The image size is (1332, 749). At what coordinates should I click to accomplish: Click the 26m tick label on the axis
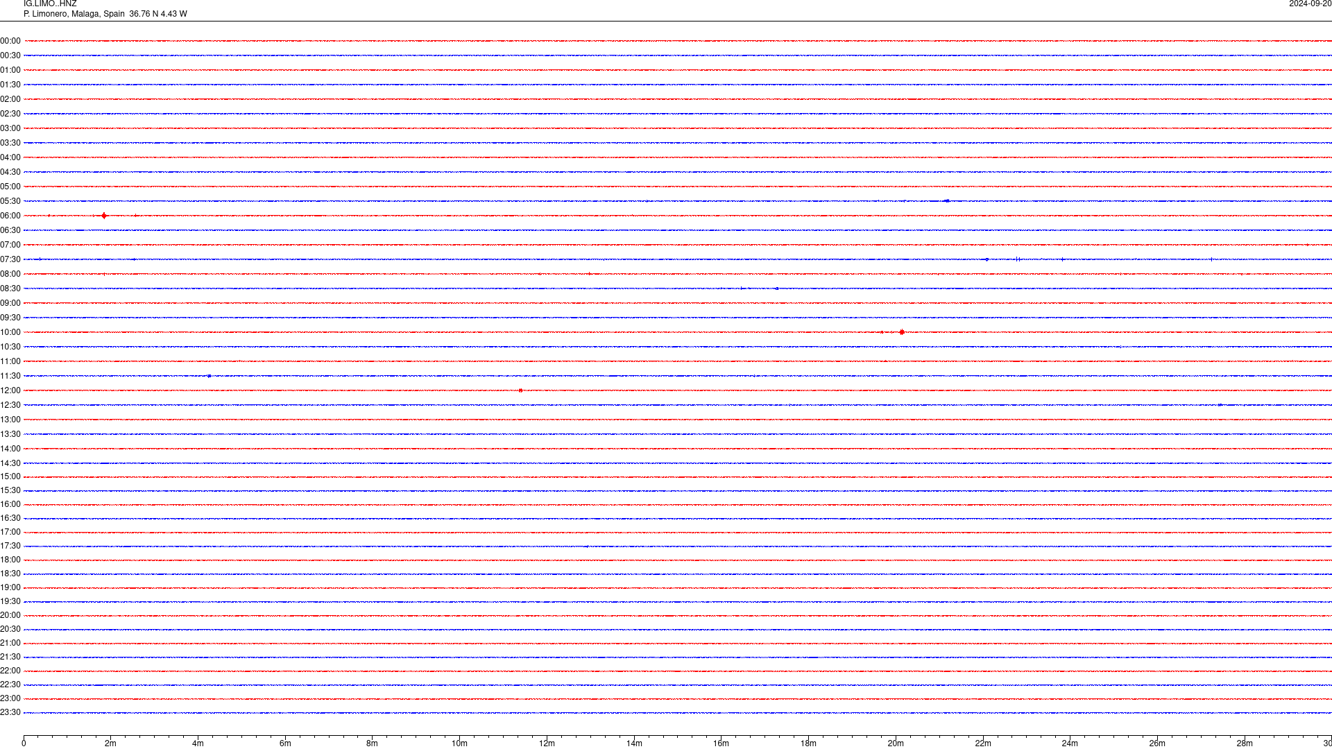[x=1157, y=743]
